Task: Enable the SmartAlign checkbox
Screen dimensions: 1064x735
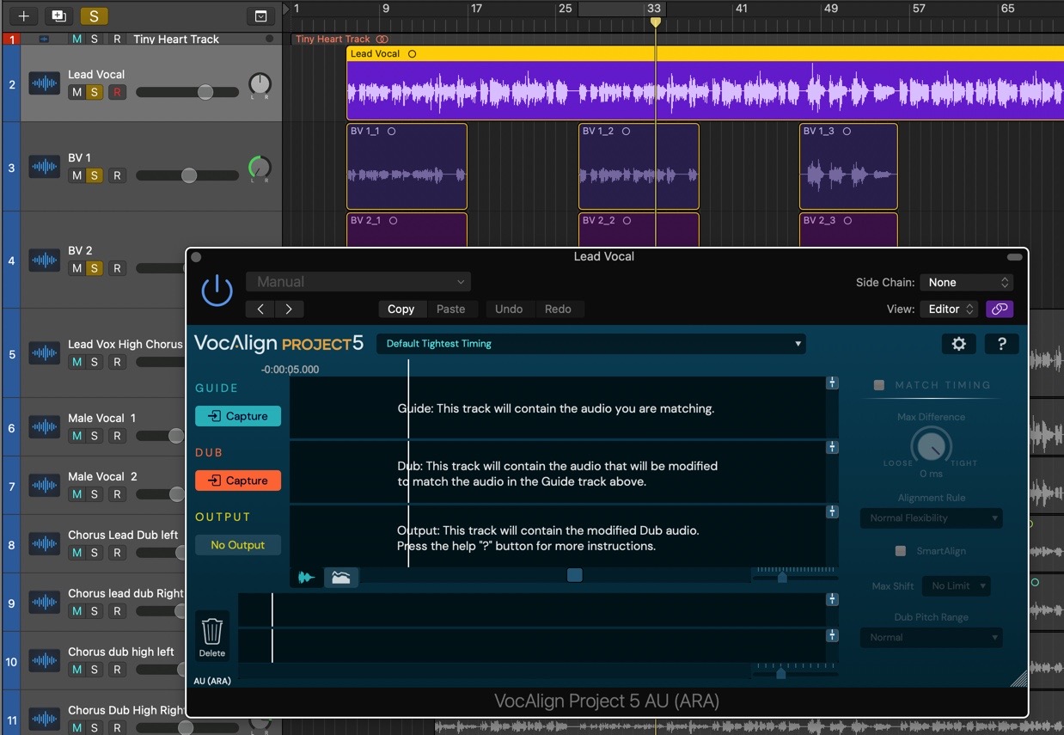Action: pyautogui.click(x=901, y=551)
